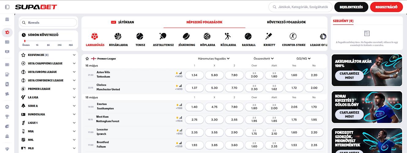
Task: Select GG Yes odds 1.60 for Leicester match
Action: point(294,132)
